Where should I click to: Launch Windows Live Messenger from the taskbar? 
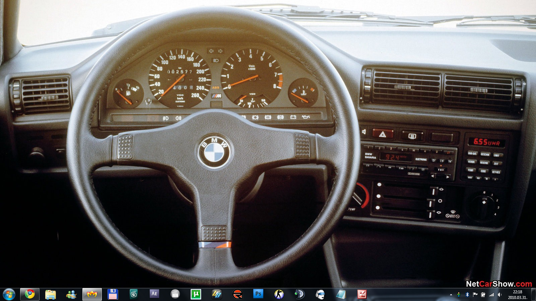(71, 294)
